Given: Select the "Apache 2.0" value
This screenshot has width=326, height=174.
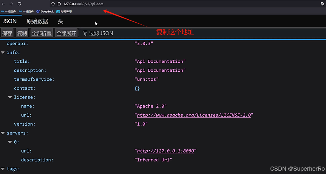Looking at the screenshot, I should (151, 106).
